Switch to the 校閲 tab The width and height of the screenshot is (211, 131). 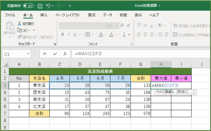pyautogui.click(x=123, y=15)
